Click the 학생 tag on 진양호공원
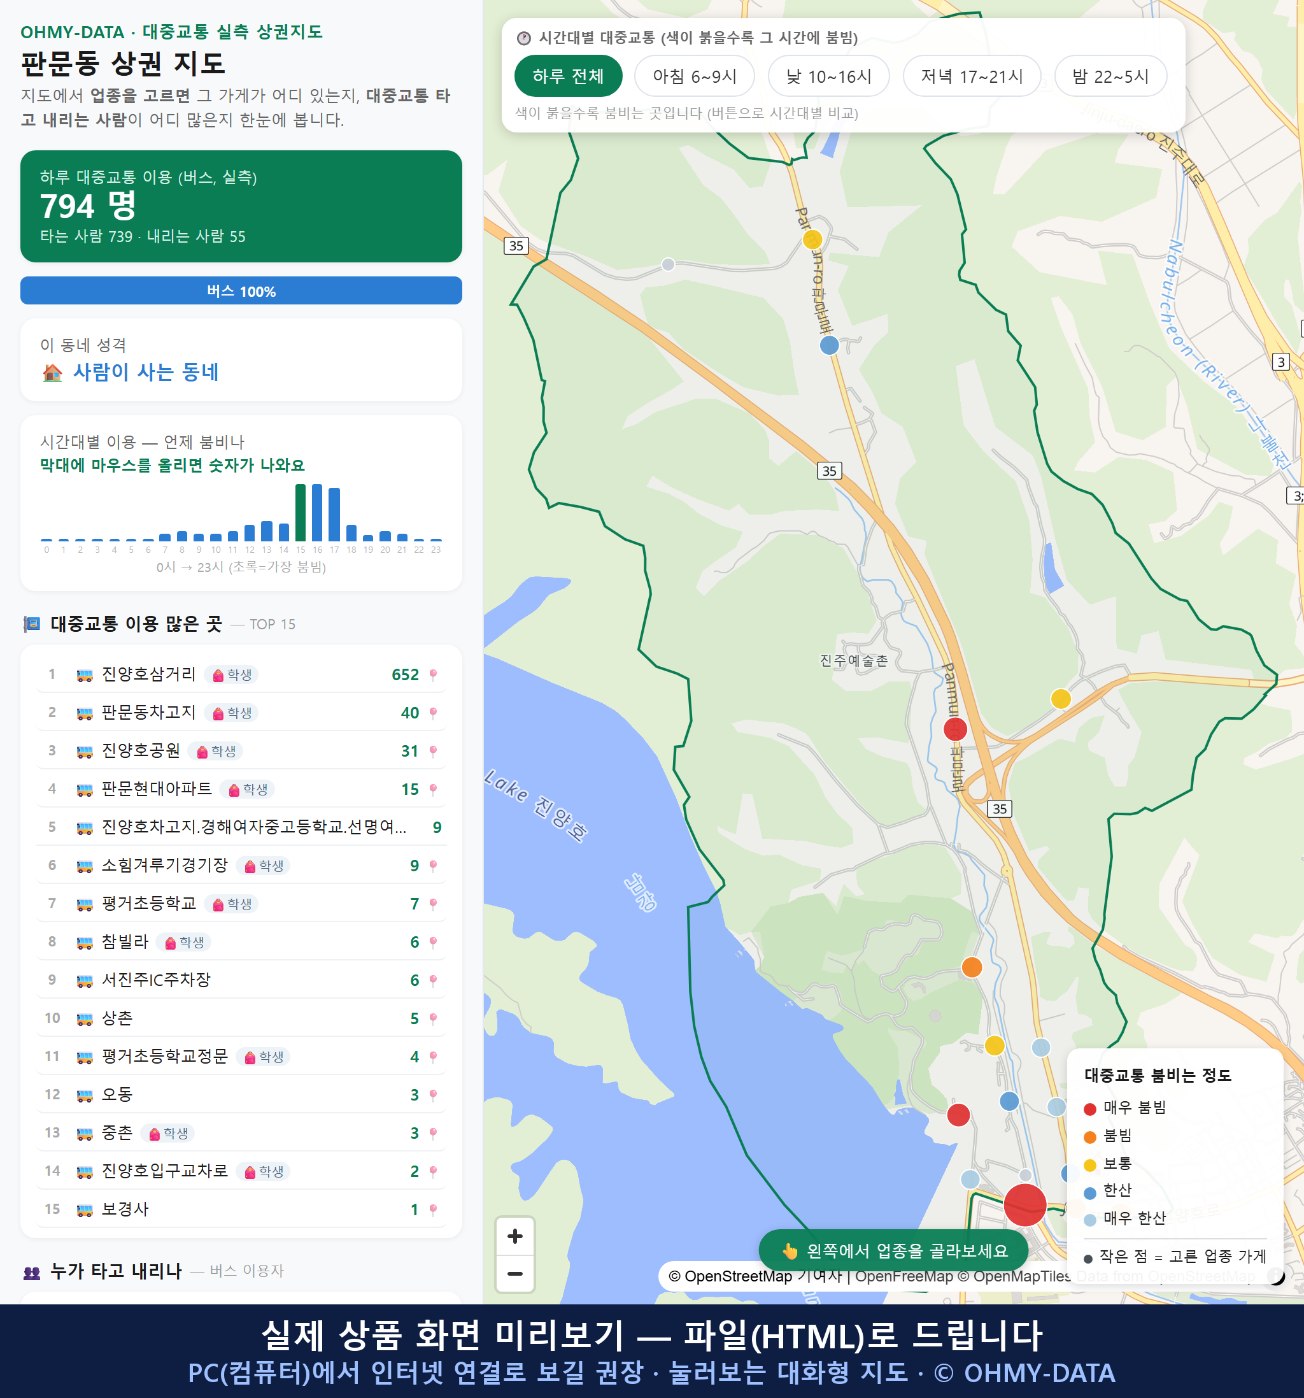1304x1398 pixels. tap(216, 751)
